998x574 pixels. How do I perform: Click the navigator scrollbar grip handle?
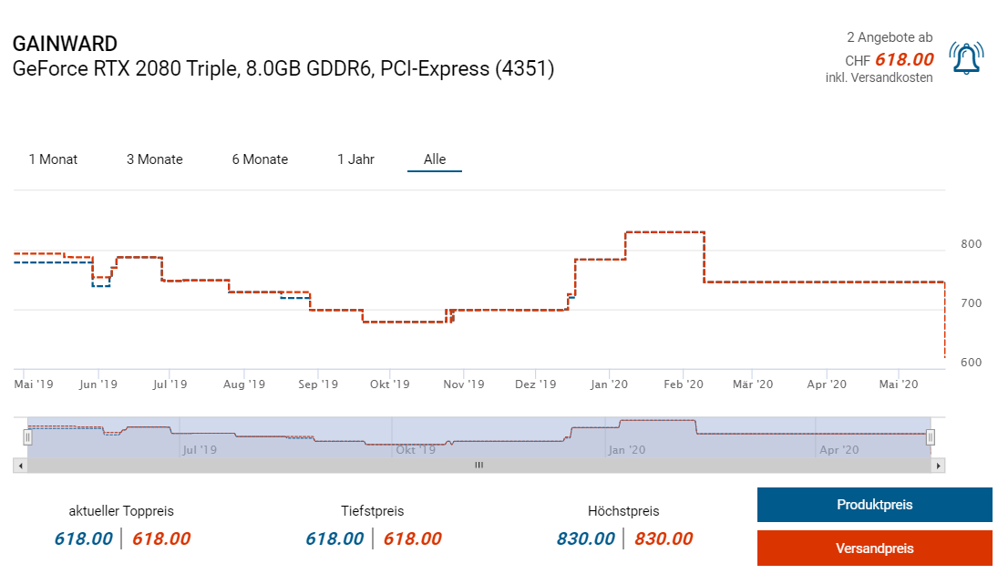point(479,466)
